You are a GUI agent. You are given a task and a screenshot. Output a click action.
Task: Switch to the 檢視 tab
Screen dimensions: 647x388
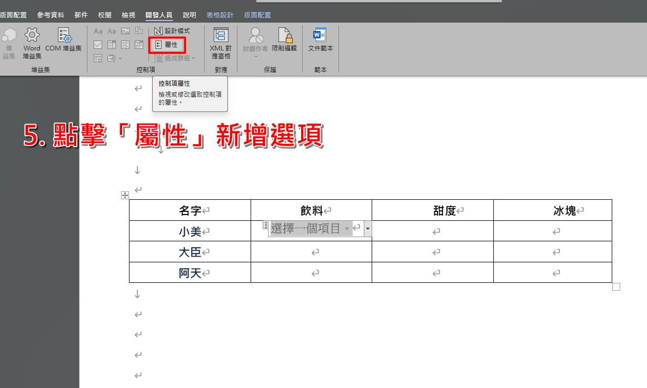128,15
